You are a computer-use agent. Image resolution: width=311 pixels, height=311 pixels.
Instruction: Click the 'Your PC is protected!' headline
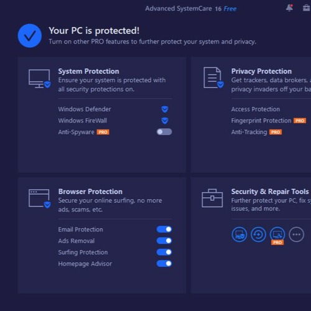(94, 30)
